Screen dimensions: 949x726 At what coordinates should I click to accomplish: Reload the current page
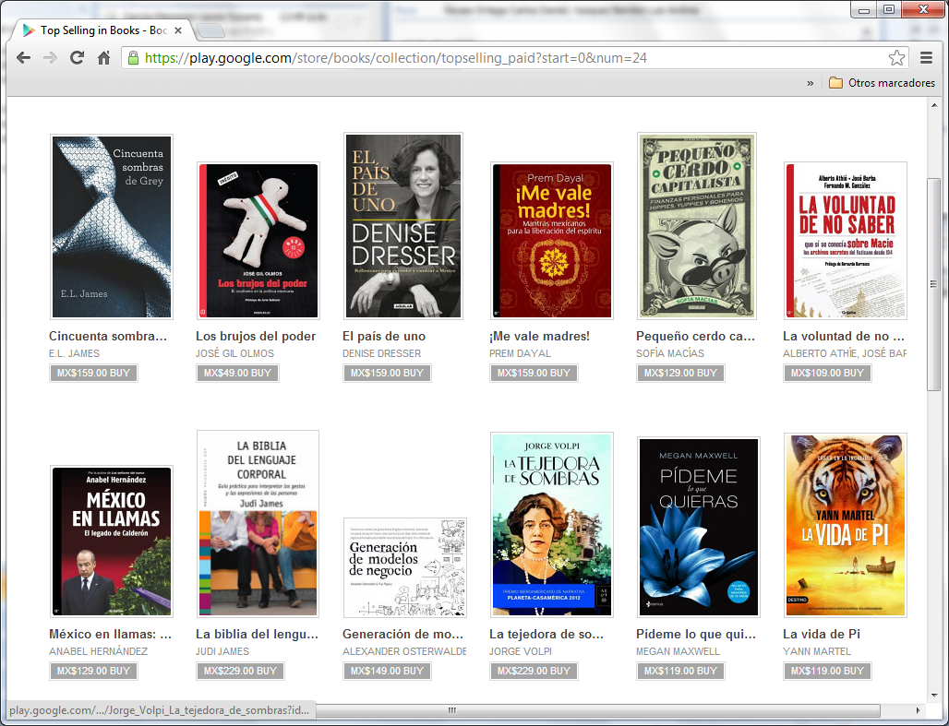point(77,58)
